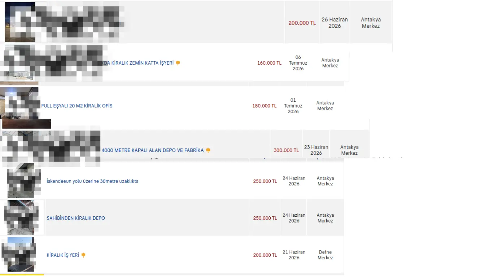Click the orange badge beside KİRALIK ZEMİN KATTA İŞYERİ
Image resolution: width=493 pixels, height=277 pixels.
pyautogui.click(x=178, y=63)
